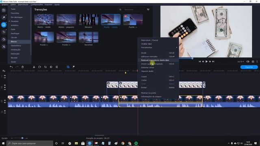260x146 pixels.
Task: Open the Reprodução menu
Action: point(23,4)
